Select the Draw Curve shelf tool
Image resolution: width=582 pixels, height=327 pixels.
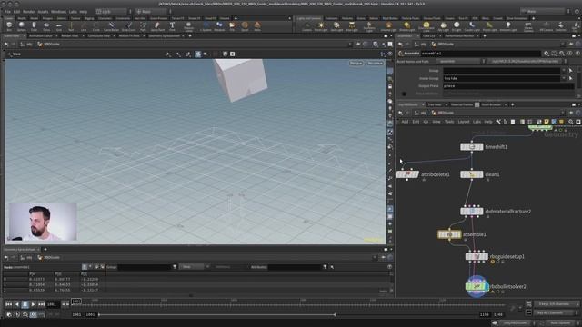tap(129, 26)
